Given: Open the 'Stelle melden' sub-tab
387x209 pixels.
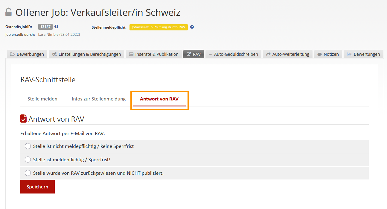Looking at the screenshot, I should point(42,99).
